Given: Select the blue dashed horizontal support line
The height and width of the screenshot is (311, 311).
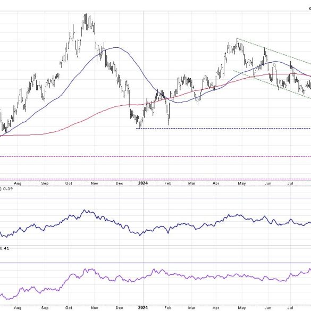Looking at the screenshot, I should pos(223,129).
